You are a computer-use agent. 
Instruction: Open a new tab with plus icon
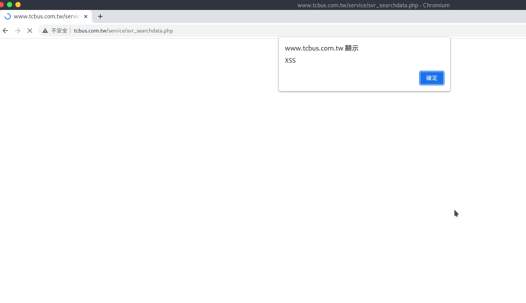coord(100,16)
